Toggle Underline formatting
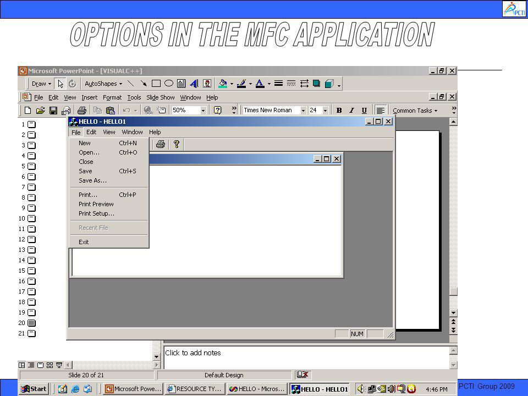The image size is (528, 396). pos(364,111)
